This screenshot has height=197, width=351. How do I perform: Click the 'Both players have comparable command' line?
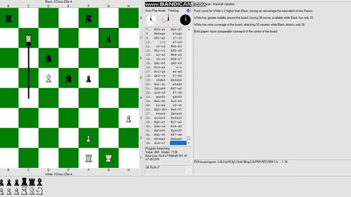(236, 32)
